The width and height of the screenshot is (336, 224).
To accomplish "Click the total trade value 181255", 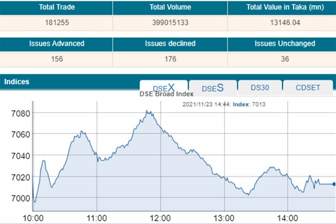I will 56,23.
